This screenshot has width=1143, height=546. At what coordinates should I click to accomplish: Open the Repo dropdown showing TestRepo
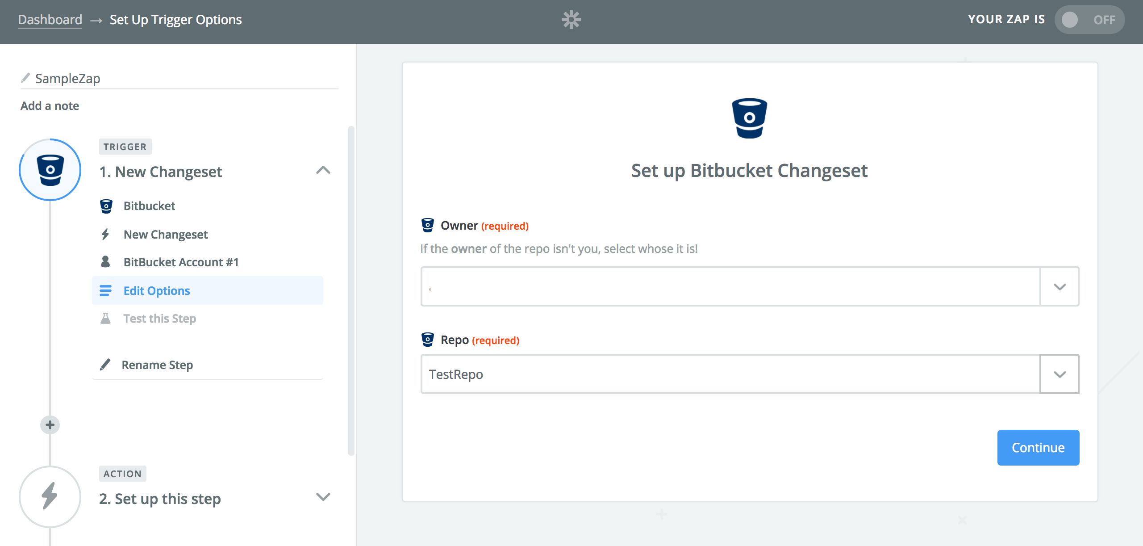click(x=1060, y=374)
